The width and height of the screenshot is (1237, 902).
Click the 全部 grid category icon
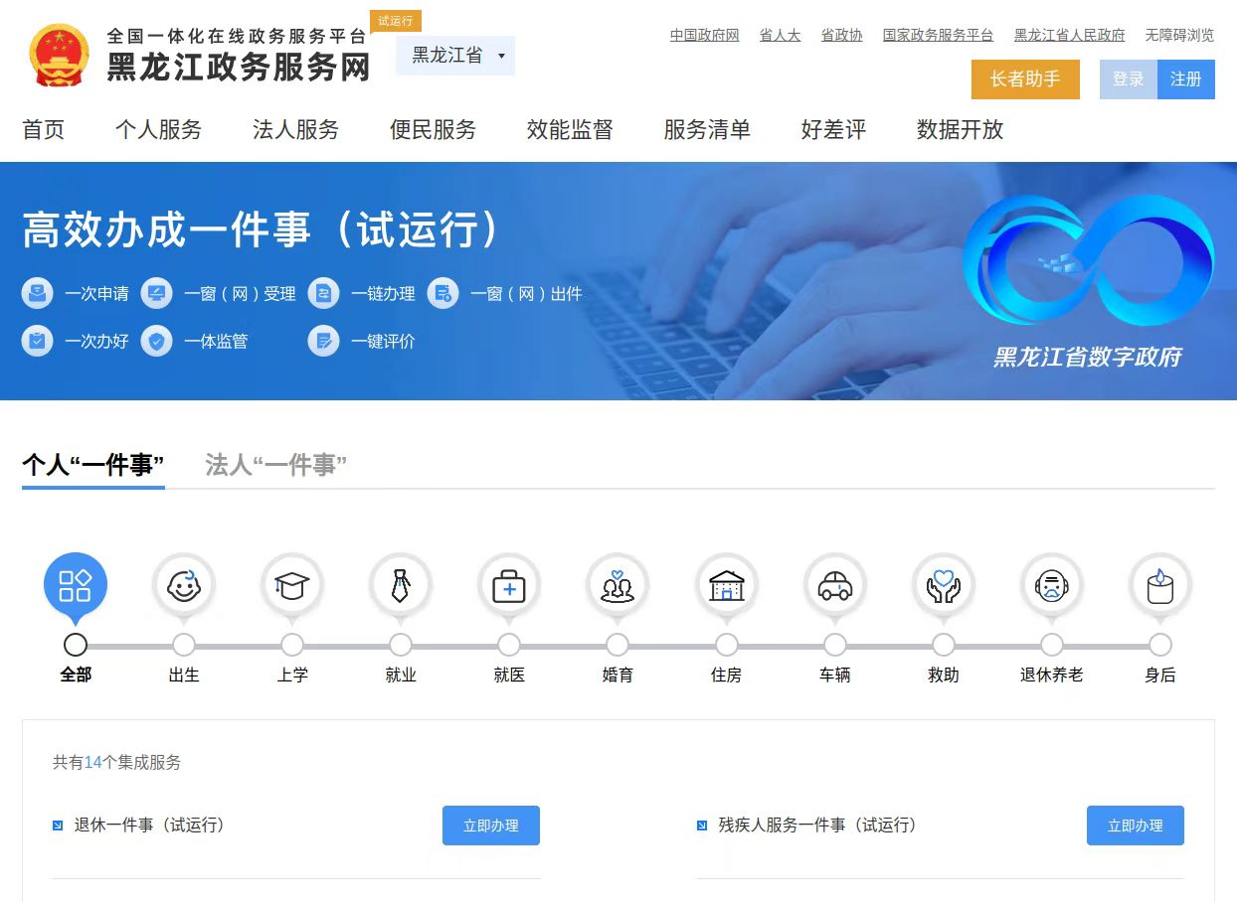pos(76,585)
